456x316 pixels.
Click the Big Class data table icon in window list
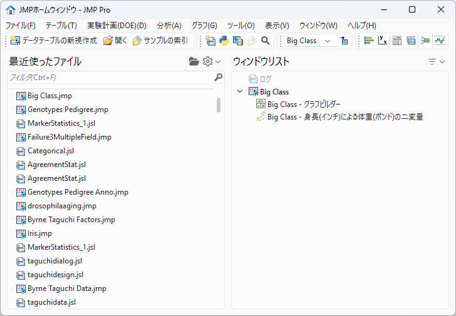point(253,91)
